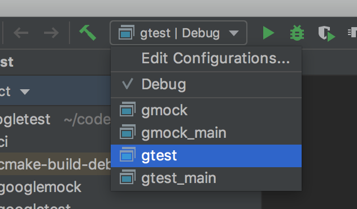Viewport: 357px width, 209px height.
Task: Select the highlighted gtest configuration
Action: pyautogui.click(x=206, y=156)
